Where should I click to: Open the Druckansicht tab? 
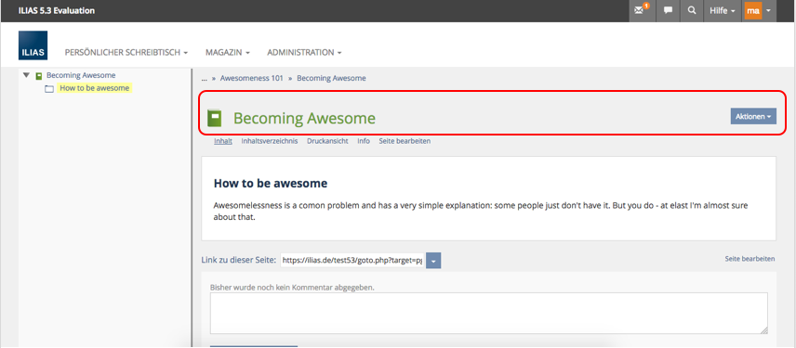[x=327, y=141]
